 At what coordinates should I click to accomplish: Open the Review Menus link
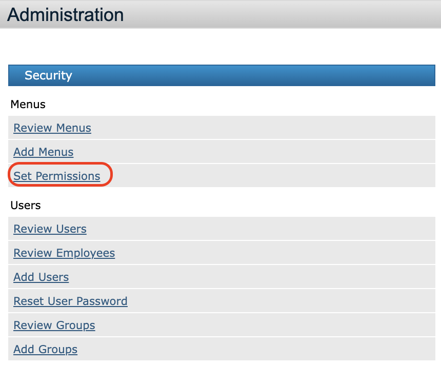52,128
